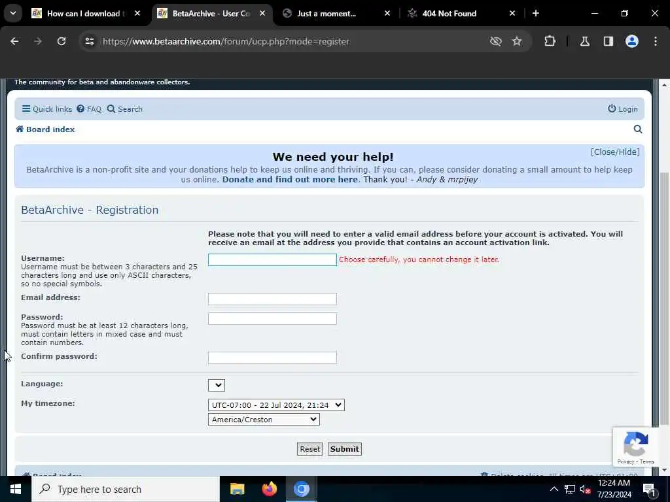The width and height of the screenshot is (670, 502).
Task: Launch Firefox from the taskbar
Action: coord(269,489)
